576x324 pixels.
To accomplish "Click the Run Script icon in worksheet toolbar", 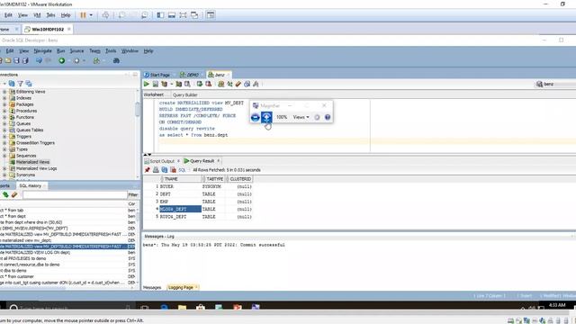I will point(156,84).
